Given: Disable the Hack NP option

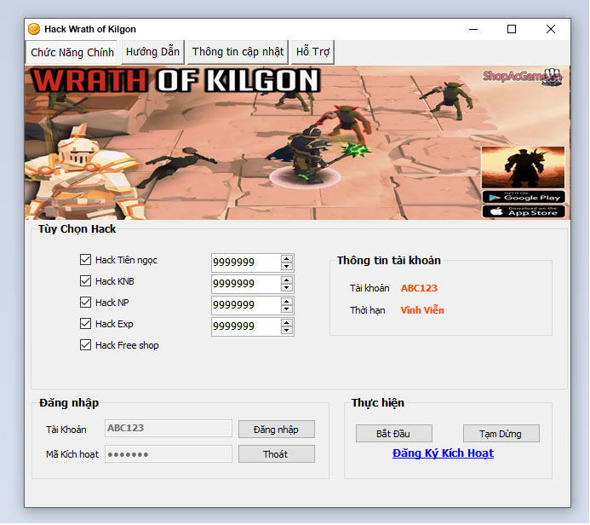Looking at the screenshot, I should 85,303.
